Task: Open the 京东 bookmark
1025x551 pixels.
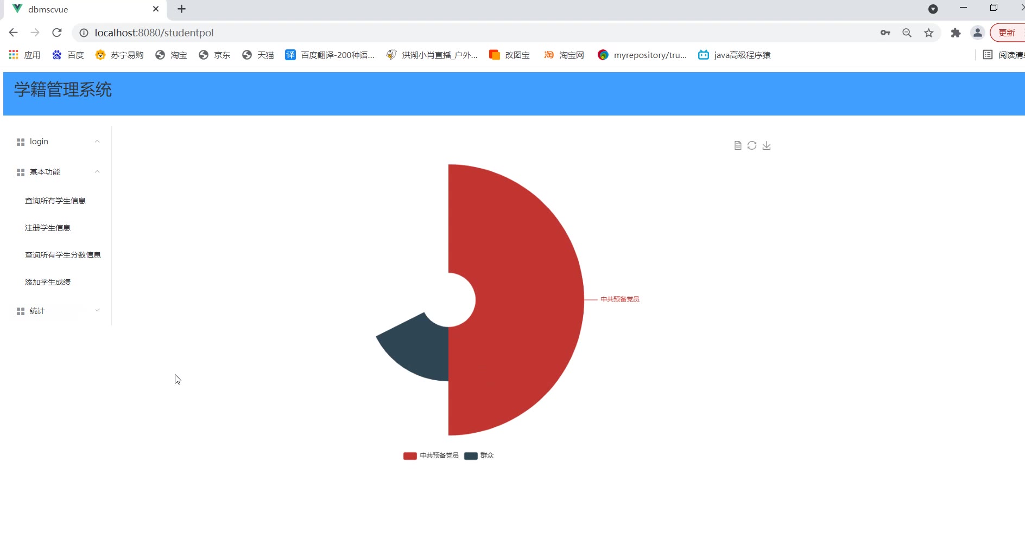Action: pos(214,55)
